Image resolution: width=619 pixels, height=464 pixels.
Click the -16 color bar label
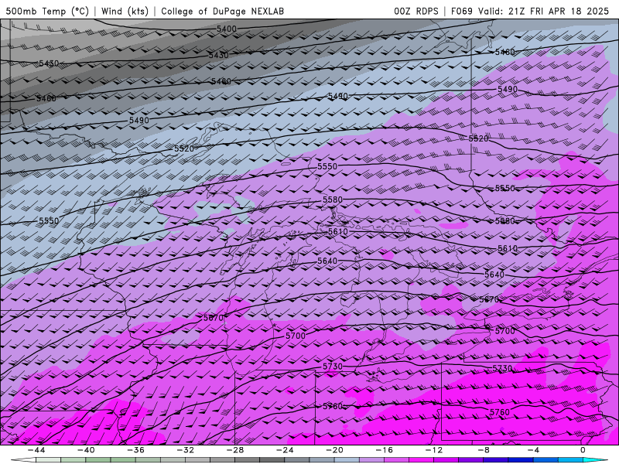384,450
